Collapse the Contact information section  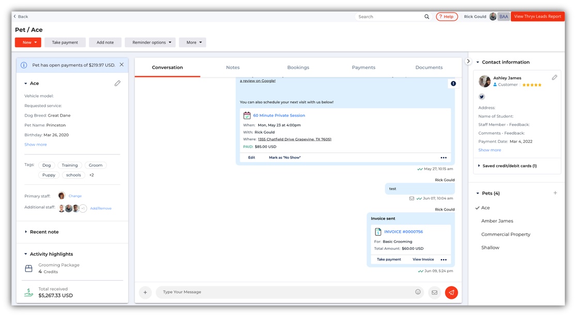[x=478, y=62]
